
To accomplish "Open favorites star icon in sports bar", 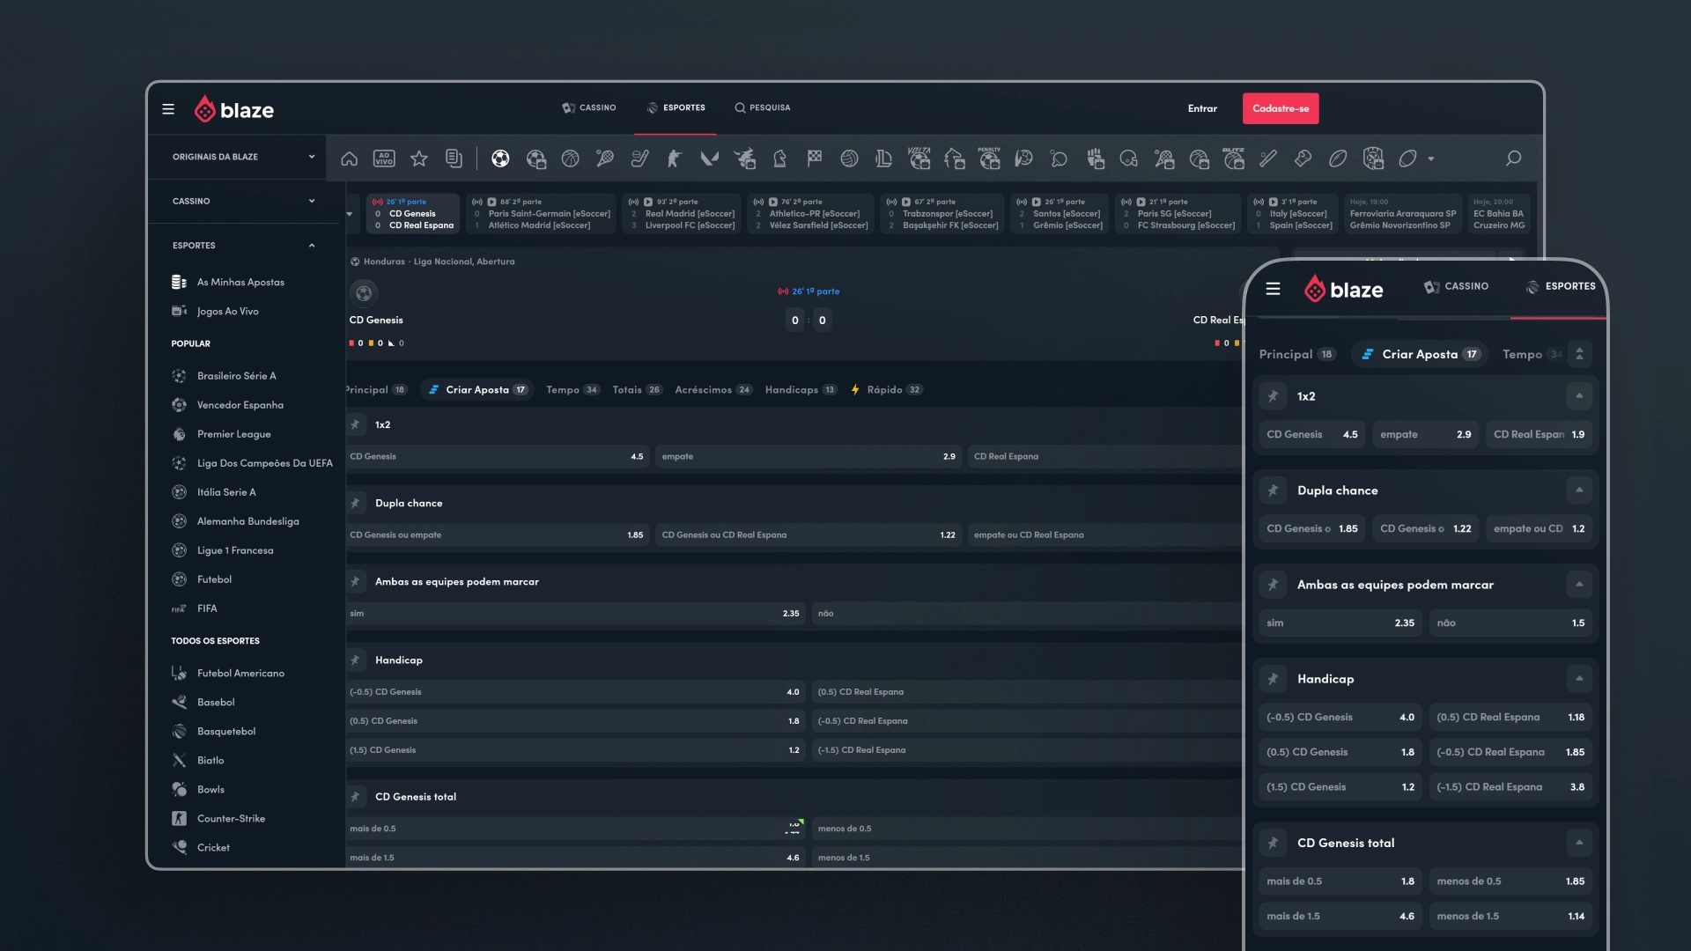I will (x=419, y=158).
